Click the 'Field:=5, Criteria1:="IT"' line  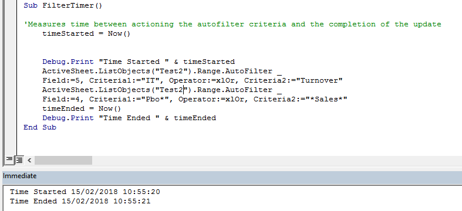pyautogui.click(x=193, y=80)
